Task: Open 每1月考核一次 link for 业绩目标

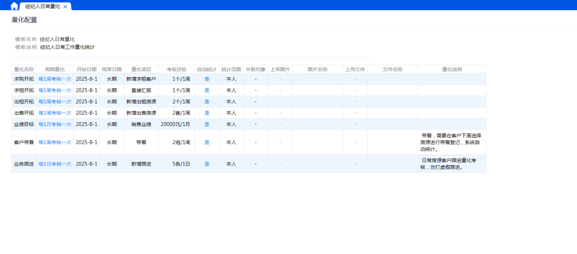Action: click(x=55, y=124)
